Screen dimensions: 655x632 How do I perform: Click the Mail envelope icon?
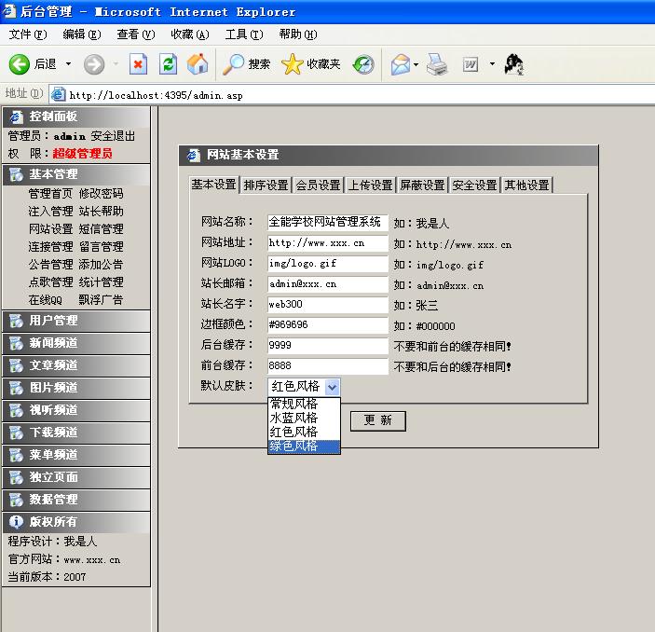coord(400,64)
